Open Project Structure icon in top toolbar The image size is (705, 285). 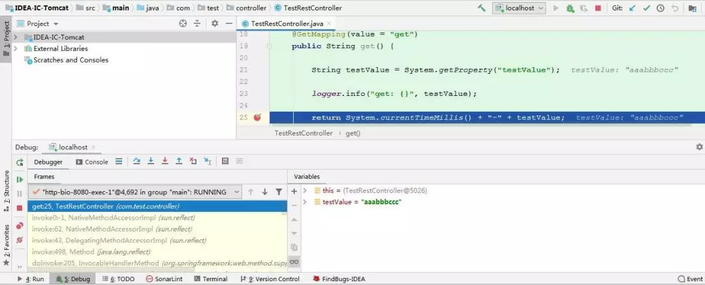coord(693,8)
